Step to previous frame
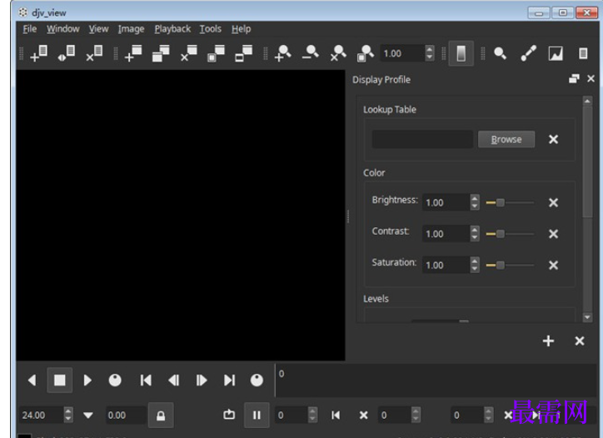The width and height of the screenshot is (603, 438). (174, 381)
